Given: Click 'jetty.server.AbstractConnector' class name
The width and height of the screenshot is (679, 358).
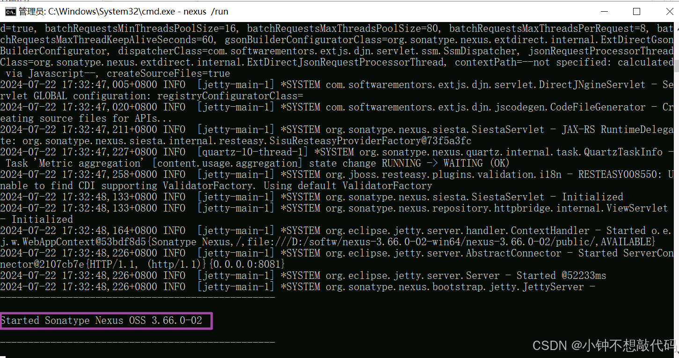Looking at the screenshot, I should click(x=476, y=253).
